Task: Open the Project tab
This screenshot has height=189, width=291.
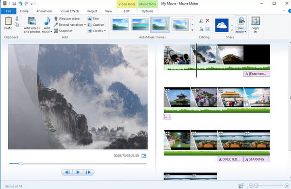Action: pos(92,11)
